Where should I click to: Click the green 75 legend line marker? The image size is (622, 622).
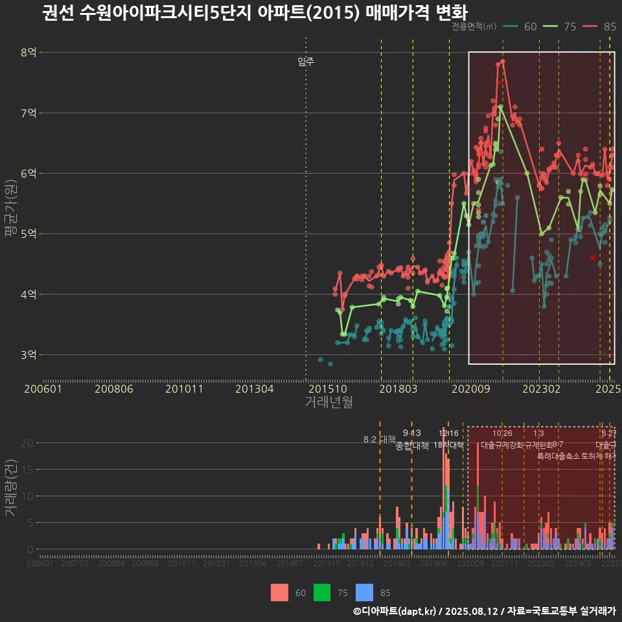pos(550,27)
